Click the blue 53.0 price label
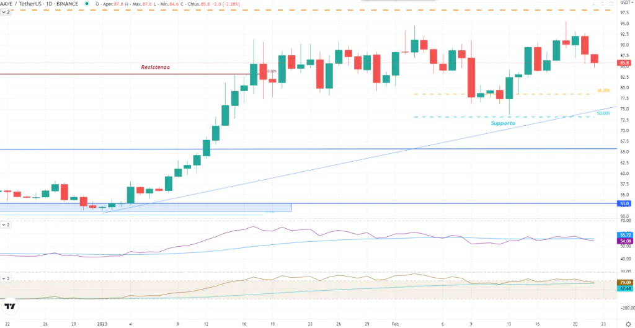 624,203
